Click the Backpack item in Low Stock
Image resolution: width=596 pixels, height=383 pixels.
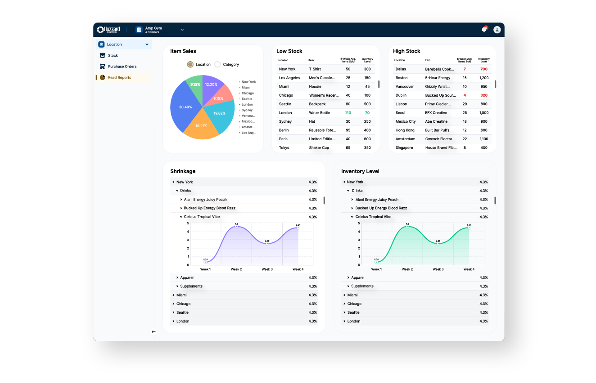317,104
